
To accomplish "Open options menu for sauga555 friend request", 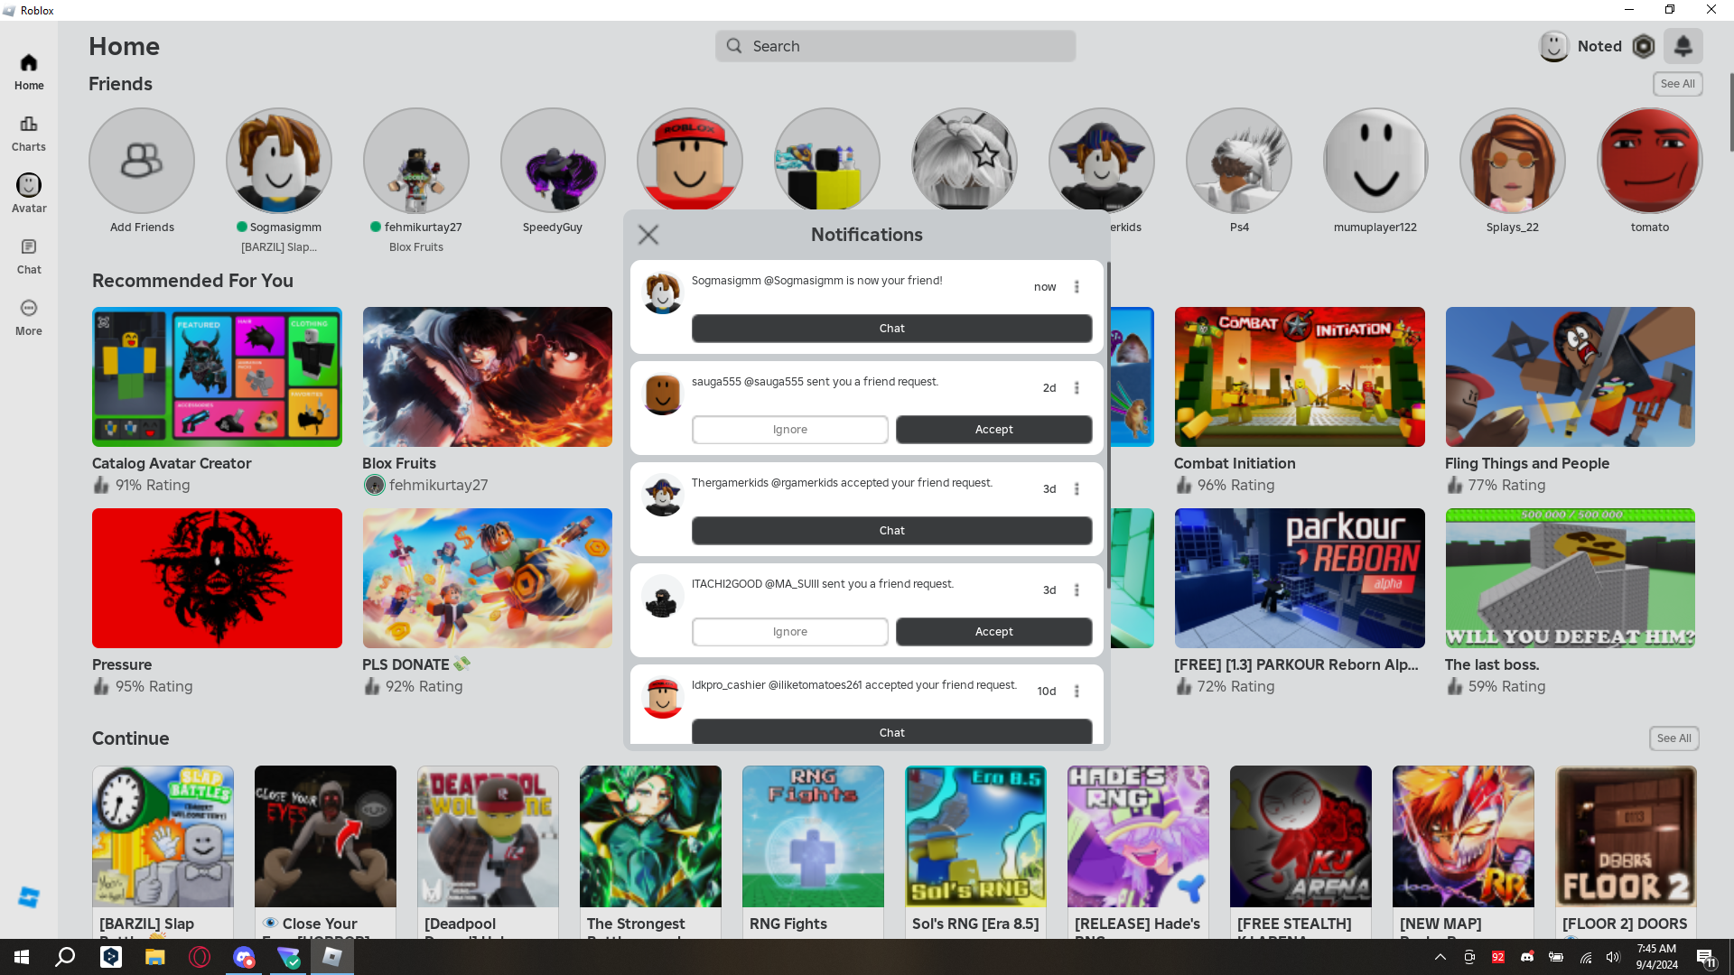I will pyautogui.click(x=1077, y=388).
